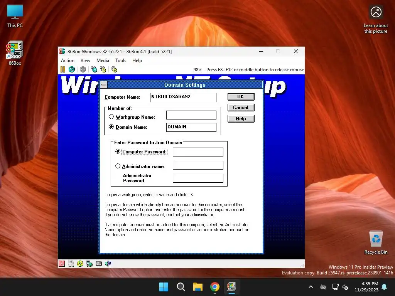Open Google Chrome from taskbar
The height and width of the screenshot is (296, 395).
click(215, 287)
